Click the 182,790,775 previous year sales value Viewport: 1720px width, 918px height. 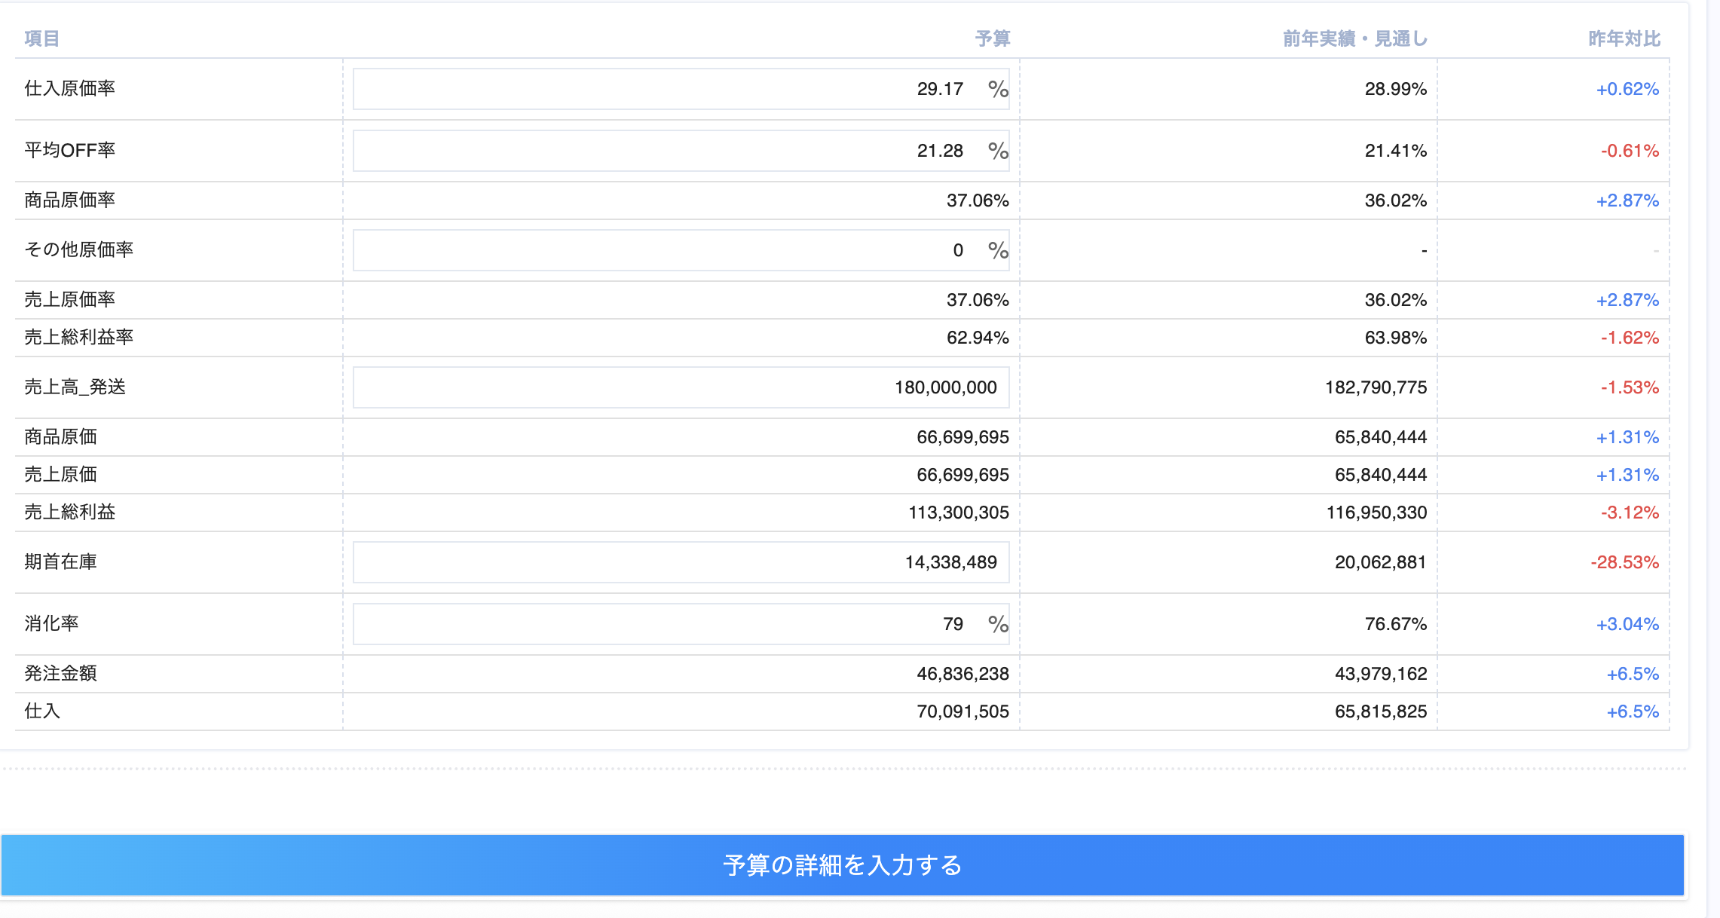pos(1376,387)
